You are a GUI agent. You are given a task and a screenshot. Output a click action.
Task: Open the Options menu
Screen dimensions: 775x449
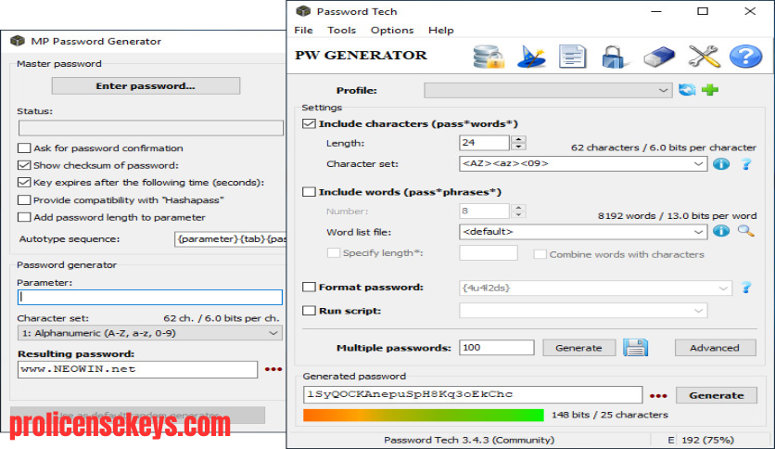coord(392,31)
